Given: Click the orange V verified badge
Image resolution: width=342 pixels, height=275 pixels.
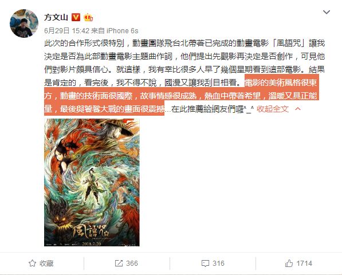Looking at the screenshot, I should point(76,17).
